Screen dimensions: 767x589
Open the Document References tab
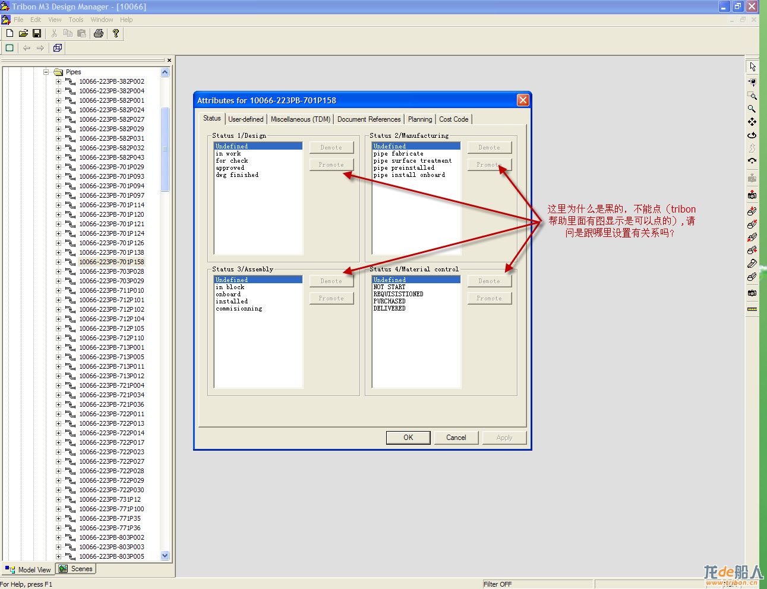(369, 119)
